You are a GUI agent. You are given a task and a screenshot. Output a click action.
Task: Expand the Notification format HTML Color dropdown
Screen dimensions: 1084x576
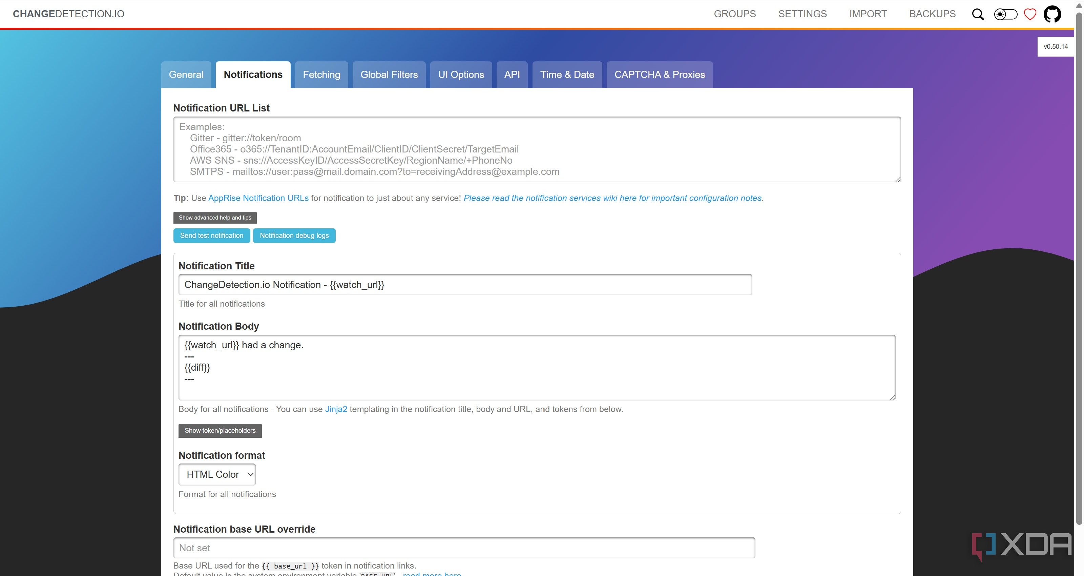[x=217, y=475]
